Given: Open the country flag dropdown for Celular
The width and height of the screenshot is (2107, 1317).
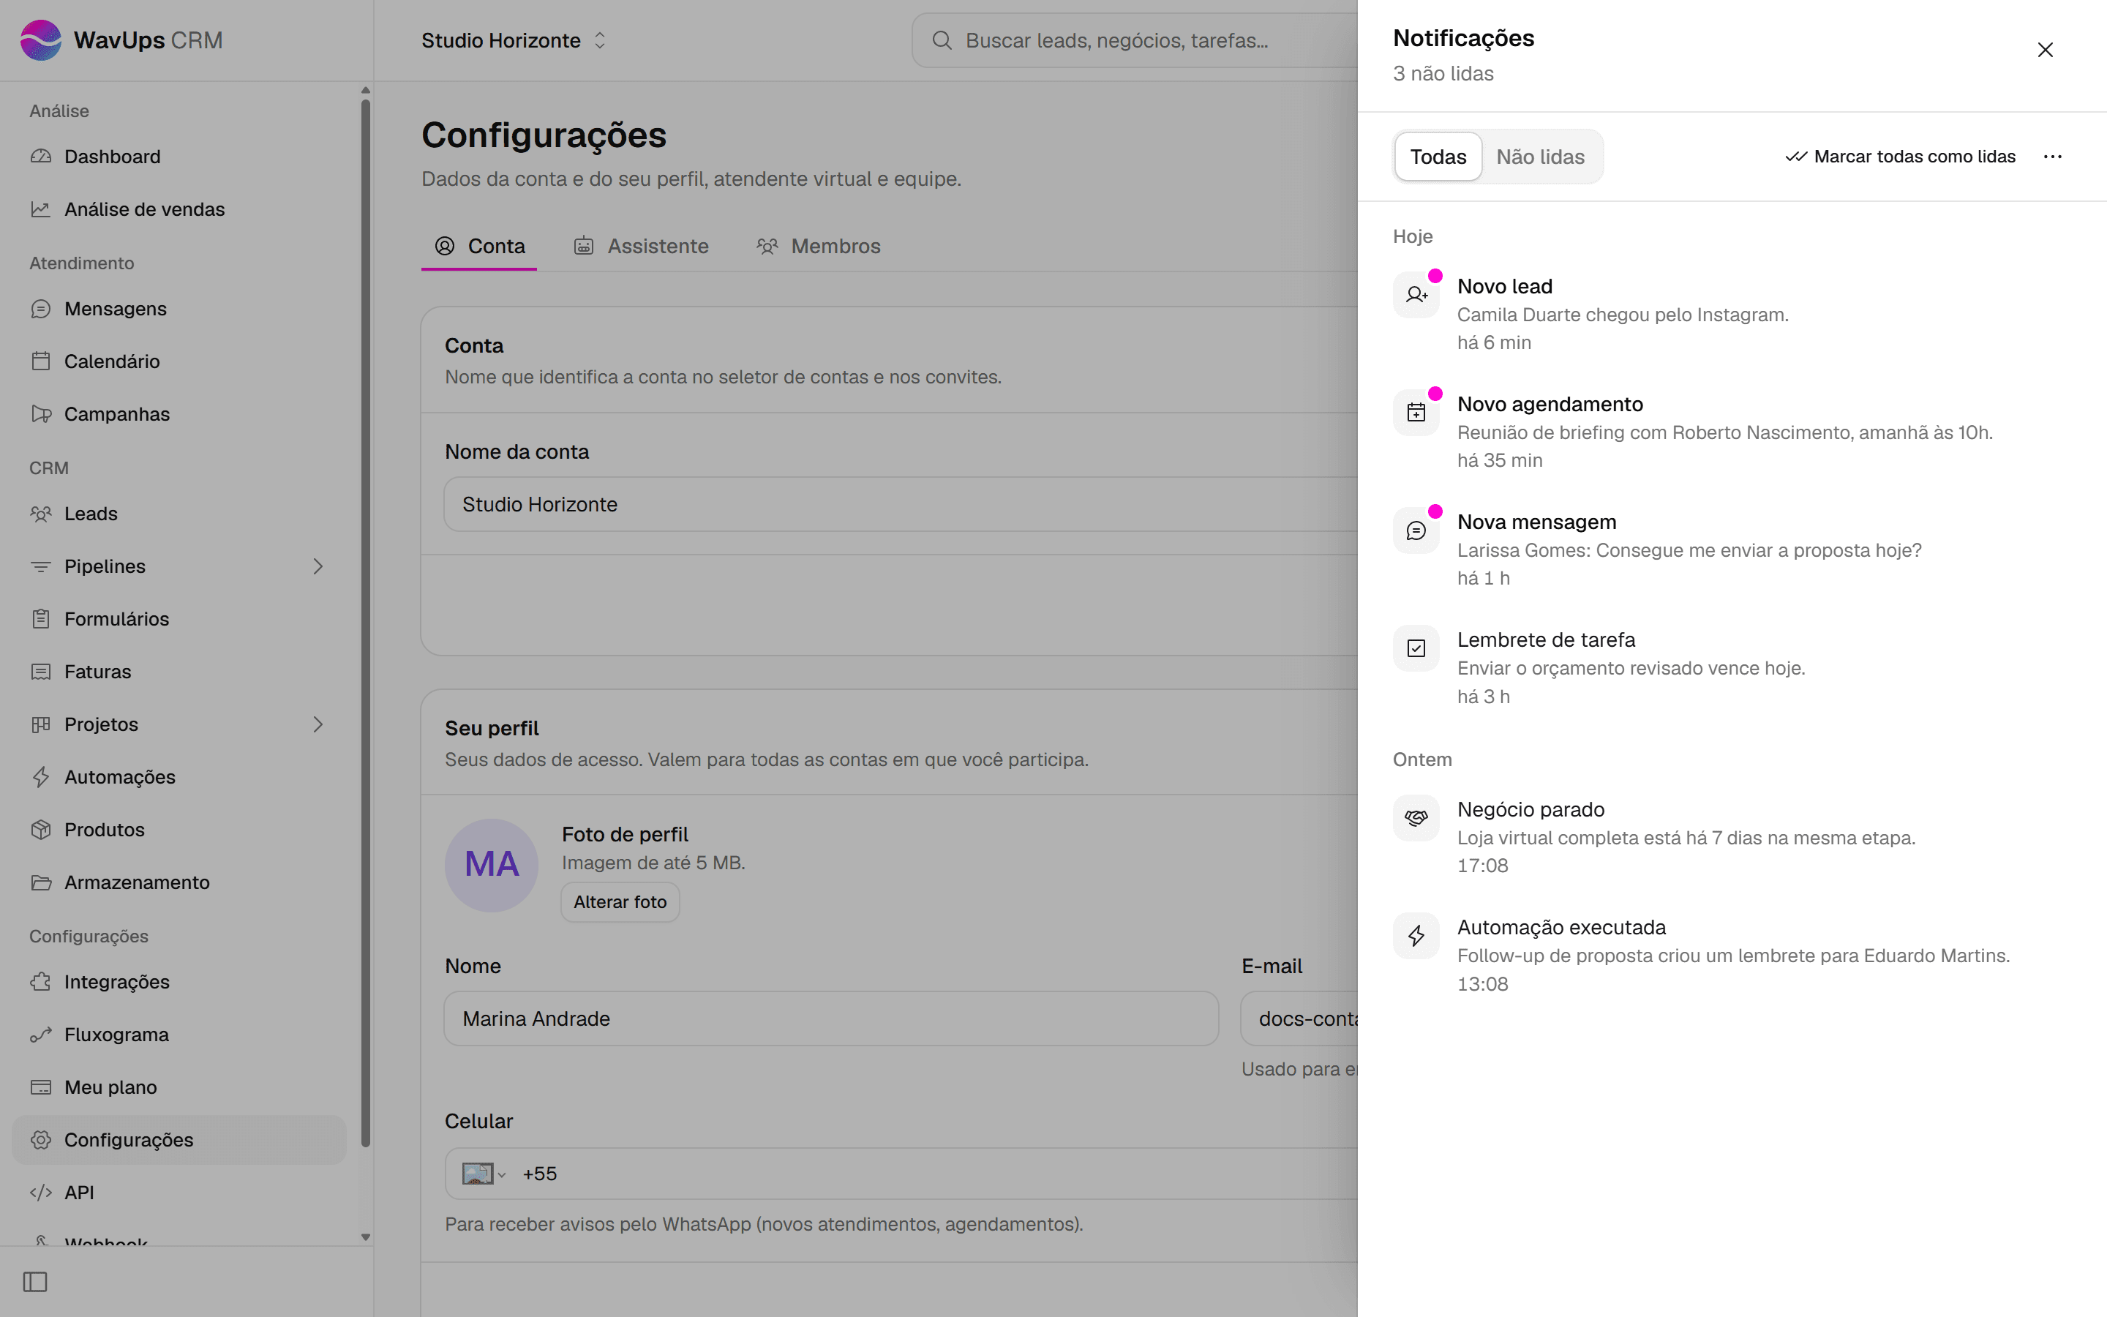Looking at the screenshot, I should coord(484,1174).
